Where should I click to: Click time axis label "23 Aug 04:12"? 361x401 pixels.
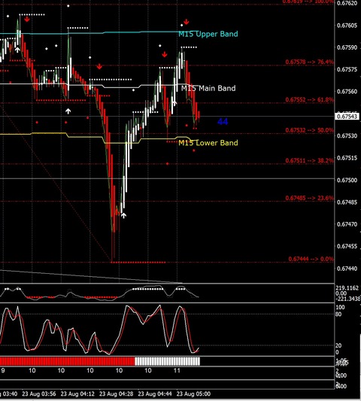[77, 393]
